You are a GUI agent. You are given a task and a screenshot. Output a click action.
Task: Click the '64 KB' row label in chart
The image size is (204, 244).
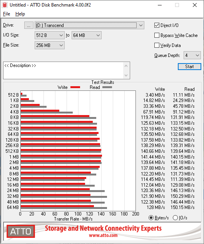13,134
